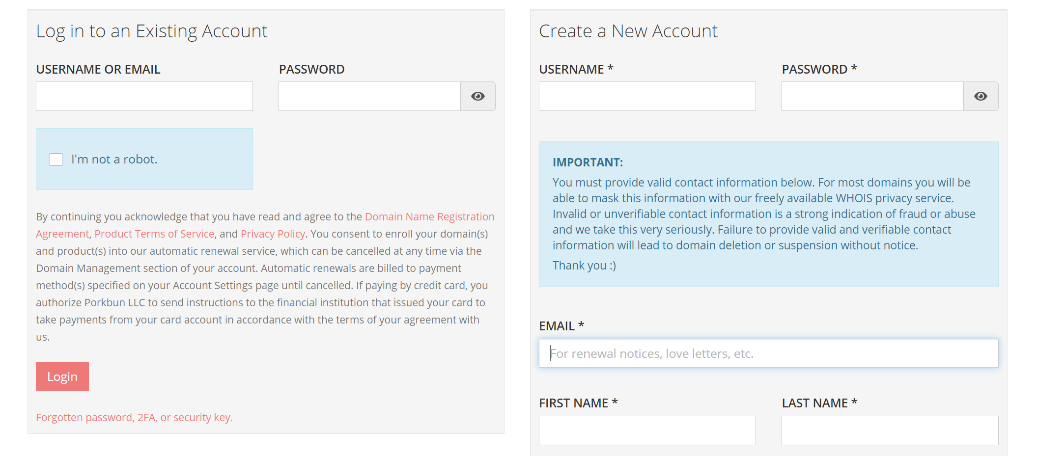Screen dimensions: 1037x456
Task: Reveal new account password using eye icon
Action: click(981, 96)
